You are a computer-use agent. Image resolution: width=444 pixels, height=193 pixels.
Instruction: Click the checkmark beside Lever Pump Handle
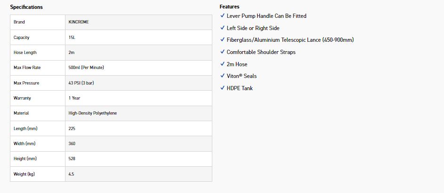(222, 16)
